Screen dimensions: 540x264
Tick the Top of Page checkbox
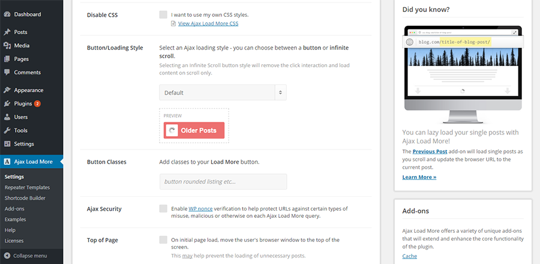pyautogui.click(x=163, y=239)
